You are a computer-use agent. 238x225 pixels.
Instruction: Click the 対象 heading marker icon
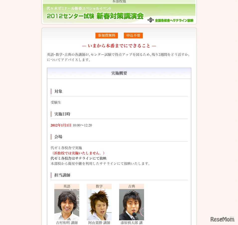[51, 91]
